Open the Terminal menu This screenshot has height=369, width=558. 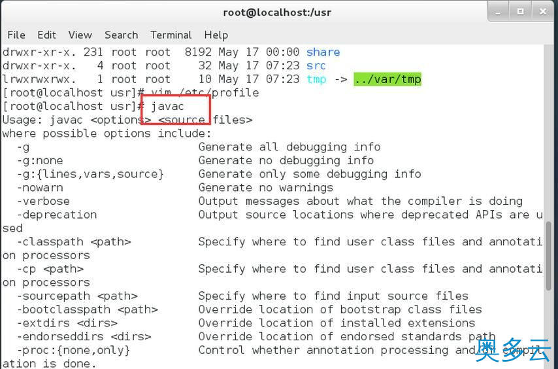(x=171, y=35)
